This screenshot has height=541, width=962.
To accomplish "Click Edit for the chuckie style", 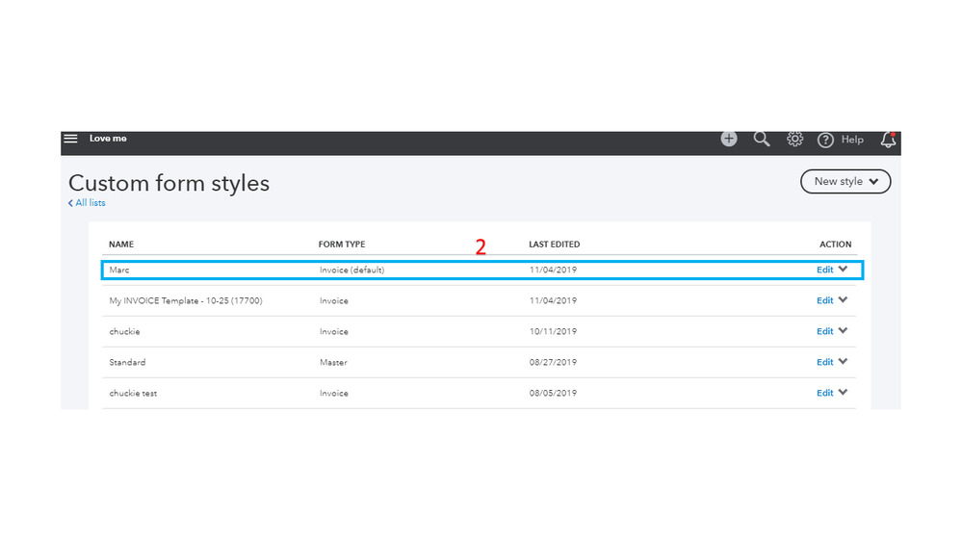I will [824, 331].
